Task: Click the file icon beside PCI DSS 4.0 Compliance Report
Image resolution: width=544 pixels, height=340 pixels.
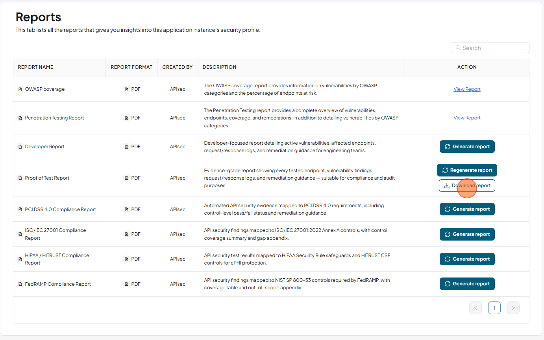Action: coord(20,210)
